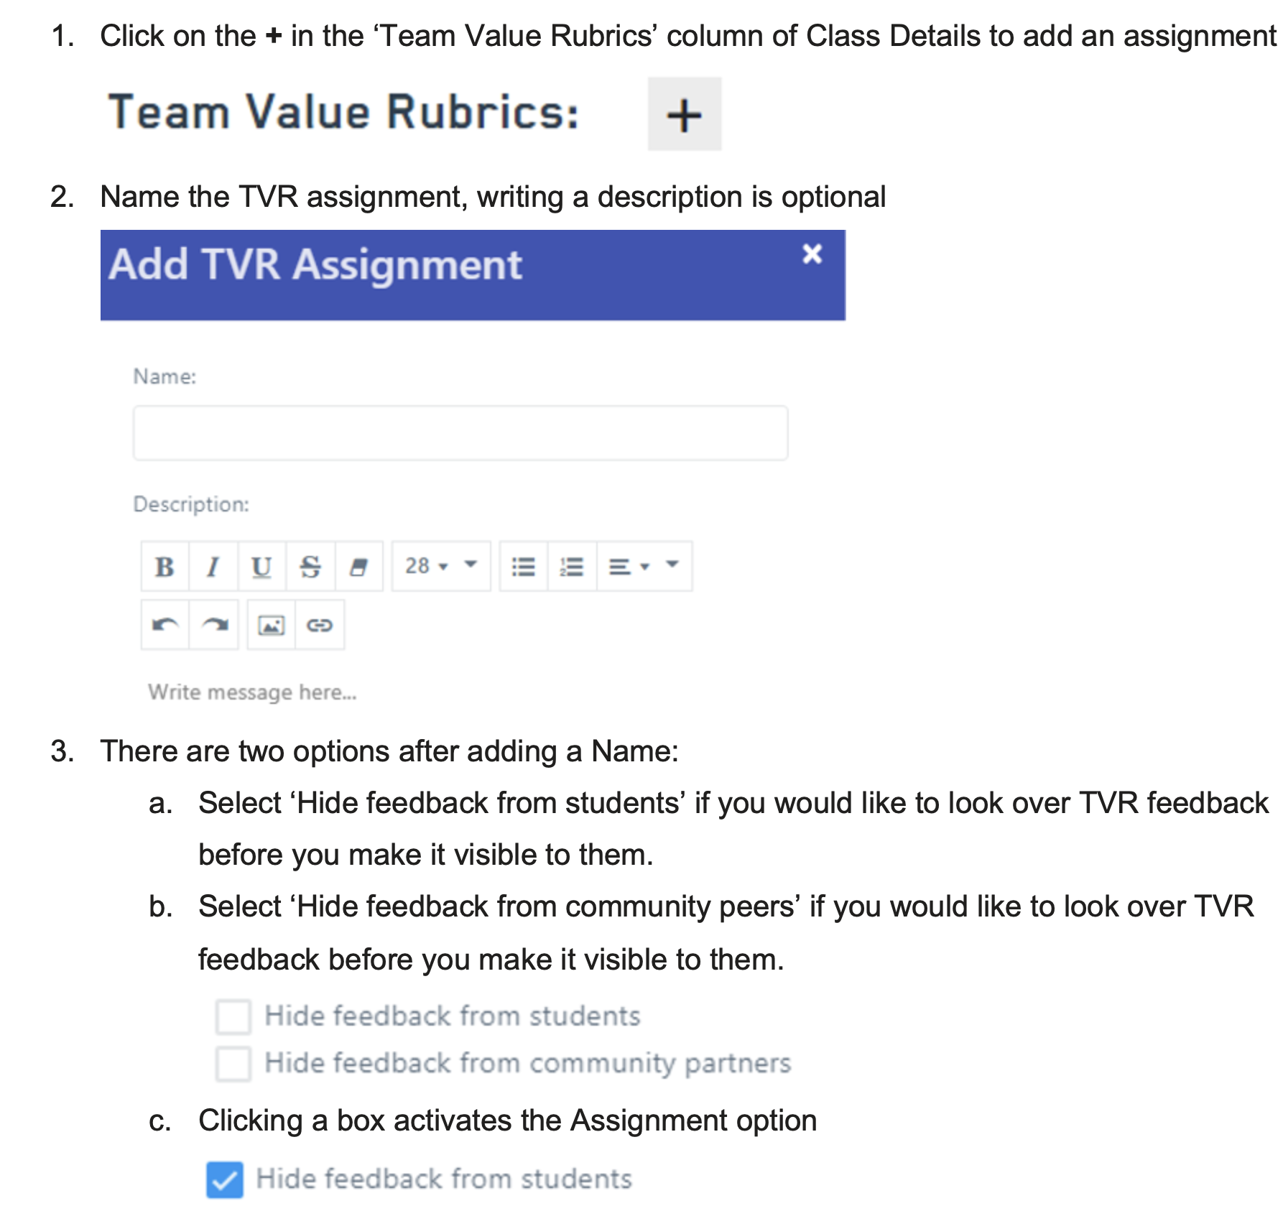
Task: Apply underline formatting to description text
Action: [x=261, y=567]
